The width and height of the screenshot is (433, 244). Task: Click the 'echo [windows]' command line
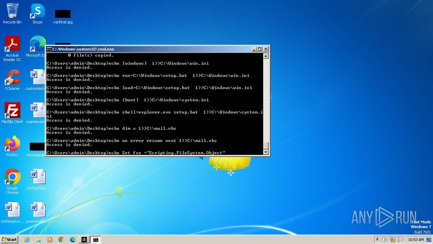(x=128, y=63)
